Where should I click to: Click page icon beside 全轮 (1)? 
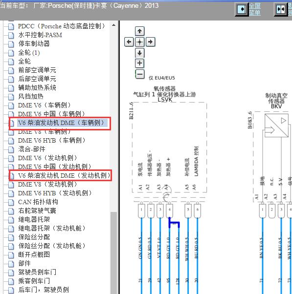coord(11,53)
